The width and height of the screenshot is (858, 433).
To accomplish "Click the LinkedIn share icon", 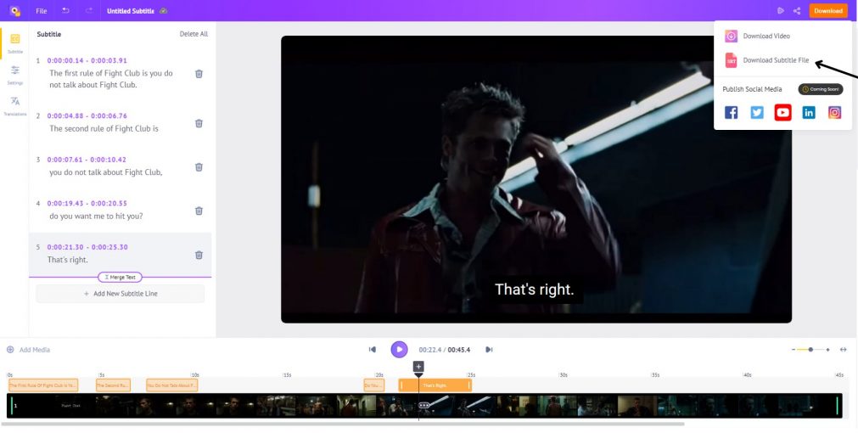I will pos(809,112).
